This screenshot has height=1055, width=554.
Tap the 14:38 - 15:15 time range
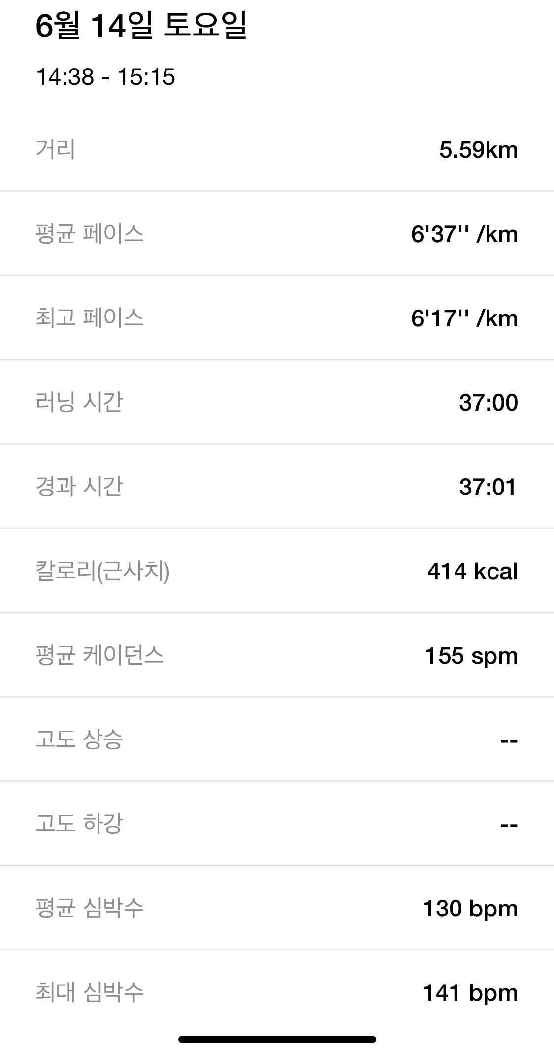(105, 77)
